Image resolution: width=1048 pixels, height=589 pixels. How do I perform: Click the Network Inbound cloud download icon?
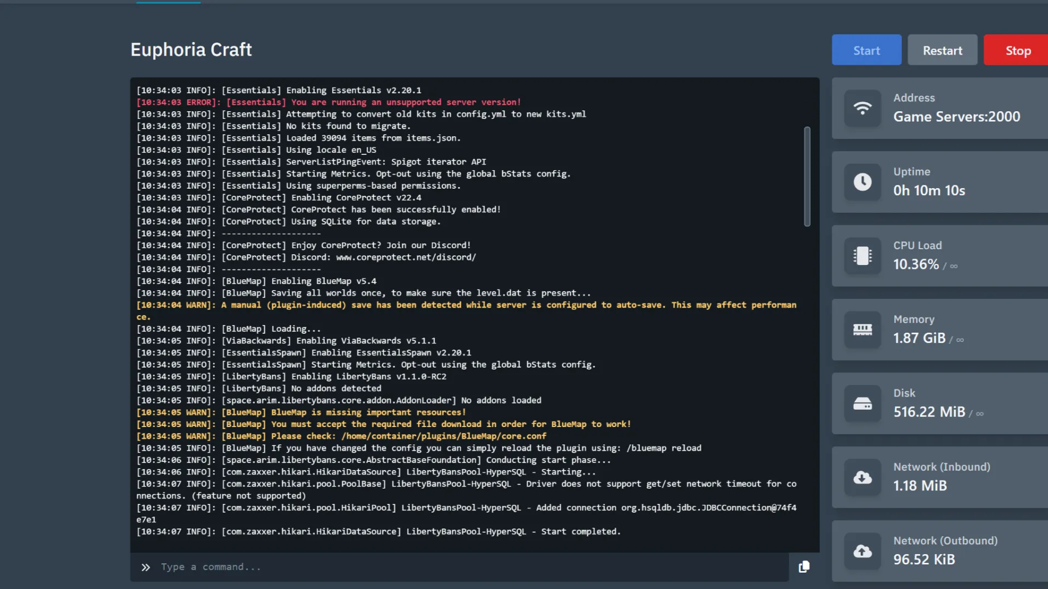pyautogui.click(x=862, y=478)
